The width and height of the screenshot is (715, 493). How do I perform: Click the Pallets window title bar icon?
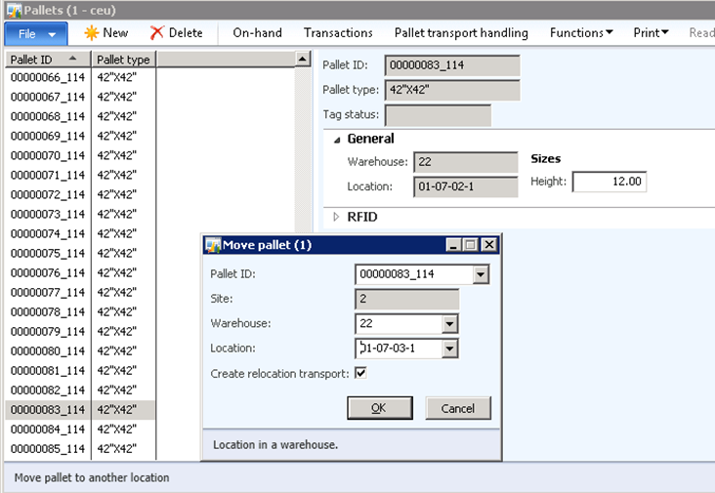(x=12, y=9)
